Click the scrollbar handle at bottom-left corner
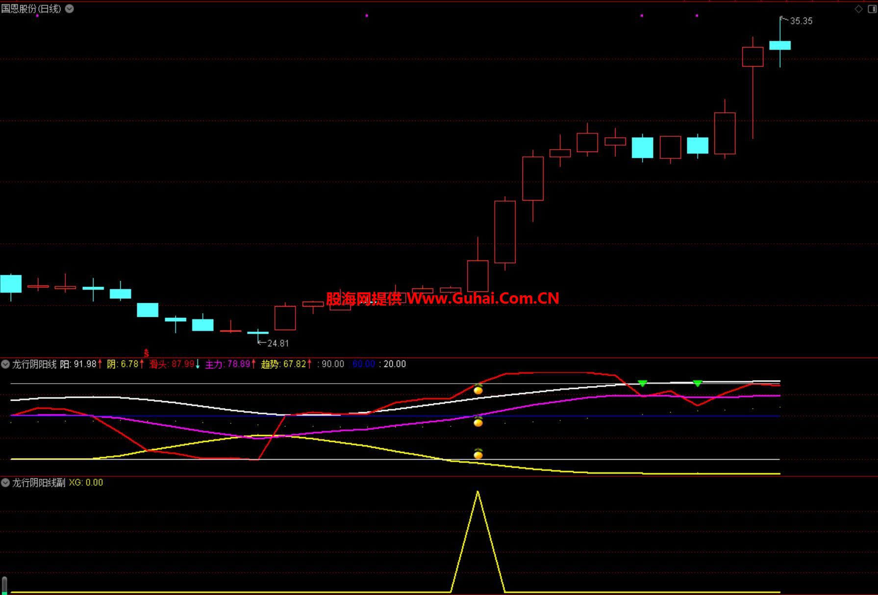Image resolution: width=878 pixels, height=595 pixels. (4, 585)
